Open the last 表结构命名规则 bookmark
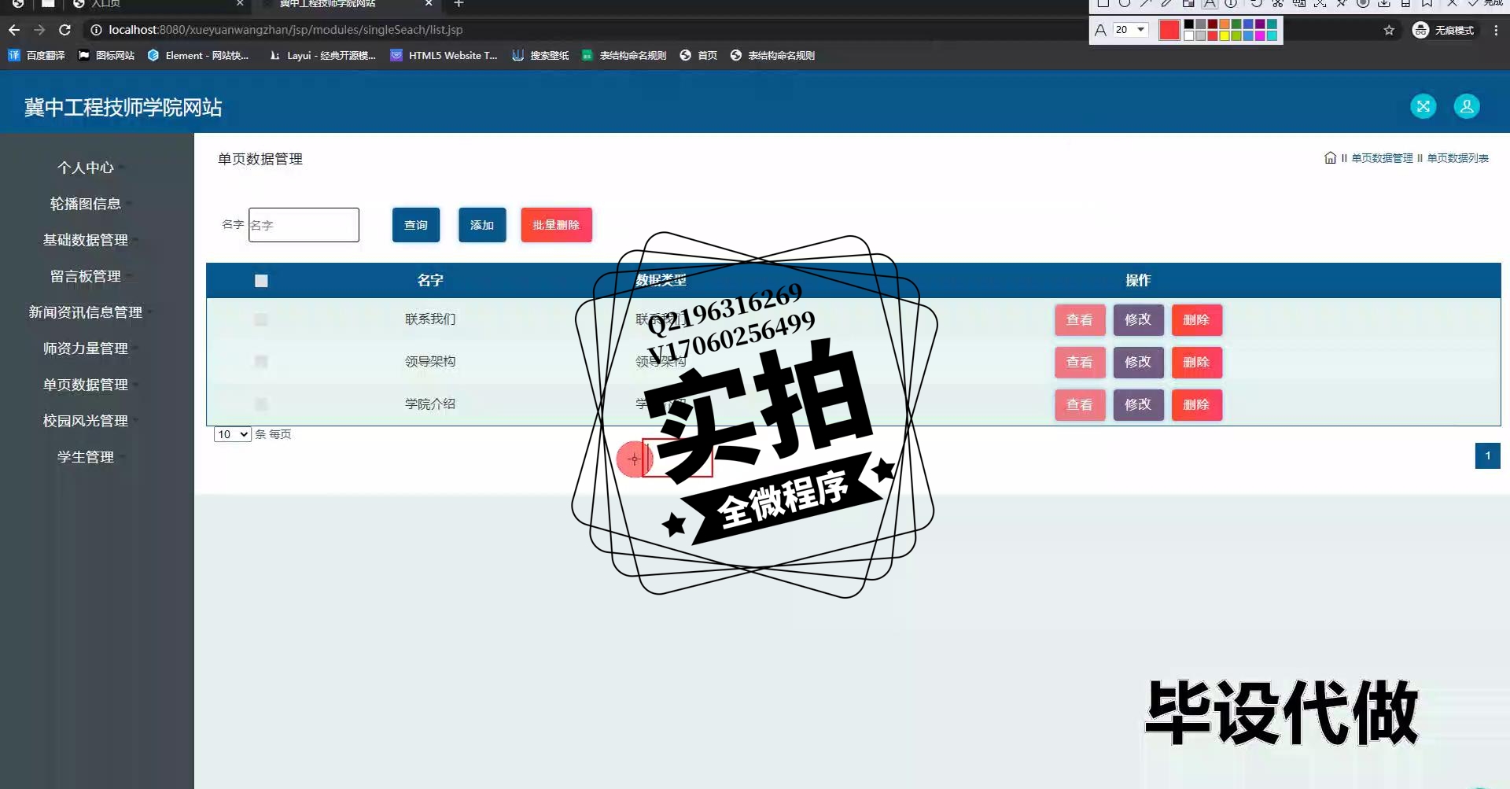 point(772,55)
